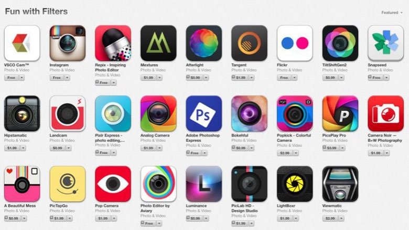The width and height of the screenshot is (409, 230).
Task: Expand arrow next to Landcam $0.99 price
Action: click(69, 148)
